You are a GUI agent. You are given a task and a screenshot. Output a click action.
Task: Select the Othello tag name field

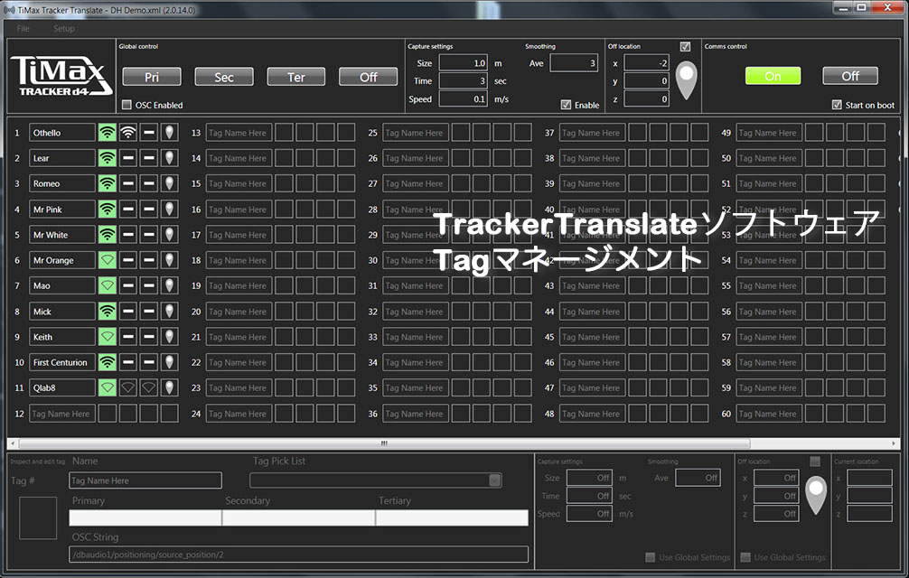[62, 133]
